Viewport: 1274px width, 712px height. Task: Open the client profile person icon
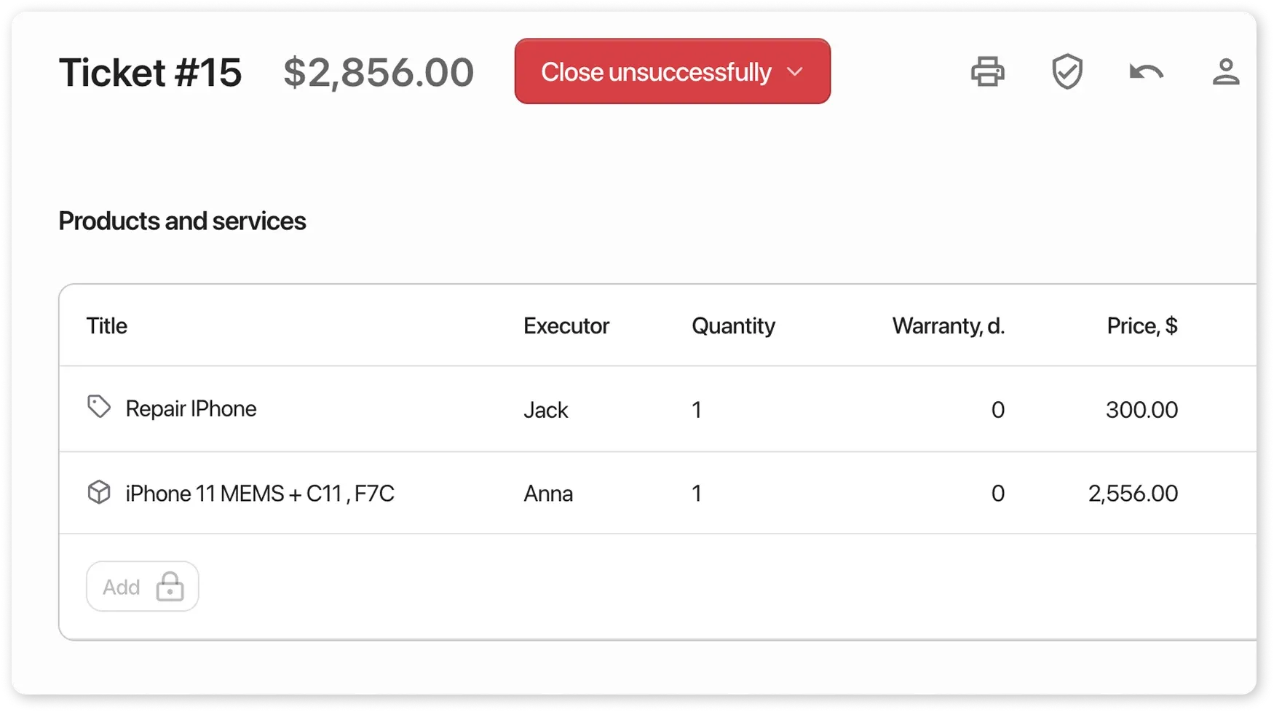point(1226,71)
